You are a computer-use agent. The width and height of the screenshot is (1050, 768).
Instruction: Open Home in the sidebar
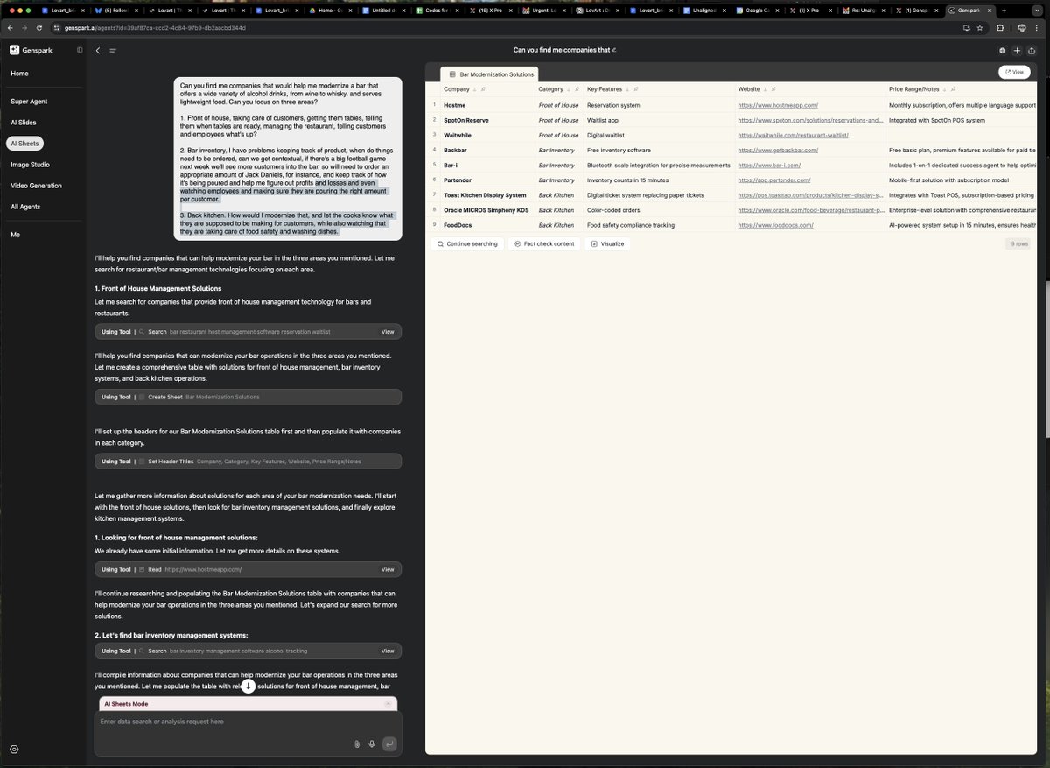(19, 74)
